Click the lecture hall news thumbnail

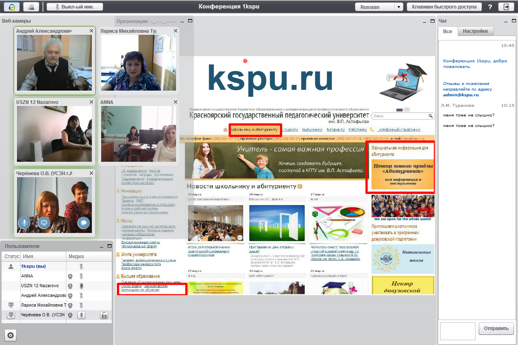click(x=216, y=223)
